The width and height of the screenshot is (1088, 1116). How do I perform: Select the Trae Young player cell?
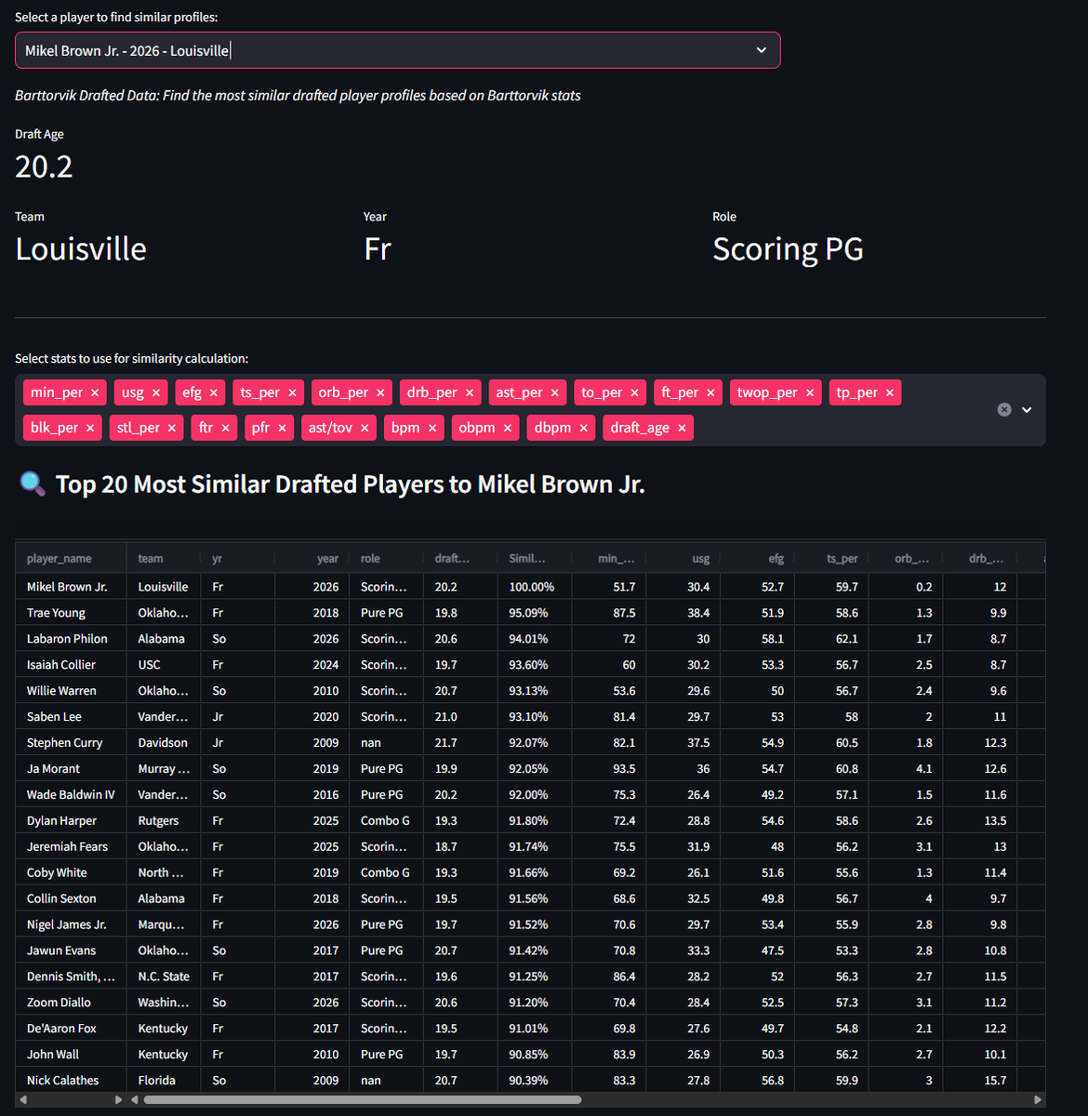coord(71,613)
